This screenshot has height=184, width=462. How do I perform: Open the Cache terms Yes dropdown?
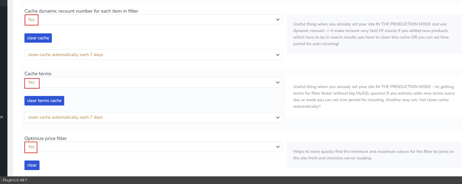coord(153,82)
